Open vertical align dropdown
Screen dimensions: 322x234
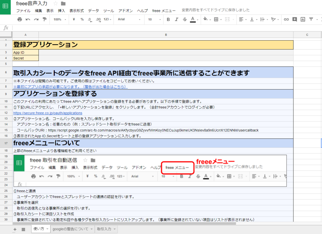click(x=254, y=19)
